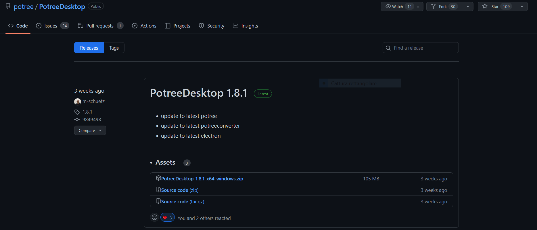Open the Compare dropdown
This screenshot has height=230, width=537.
90,130
